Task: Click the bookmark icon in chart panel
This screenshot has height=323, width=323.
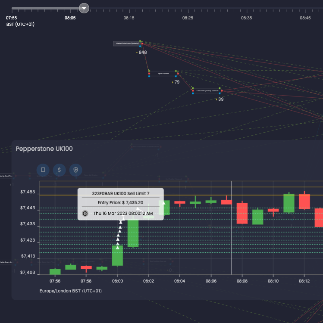Action: coord(43,170)
